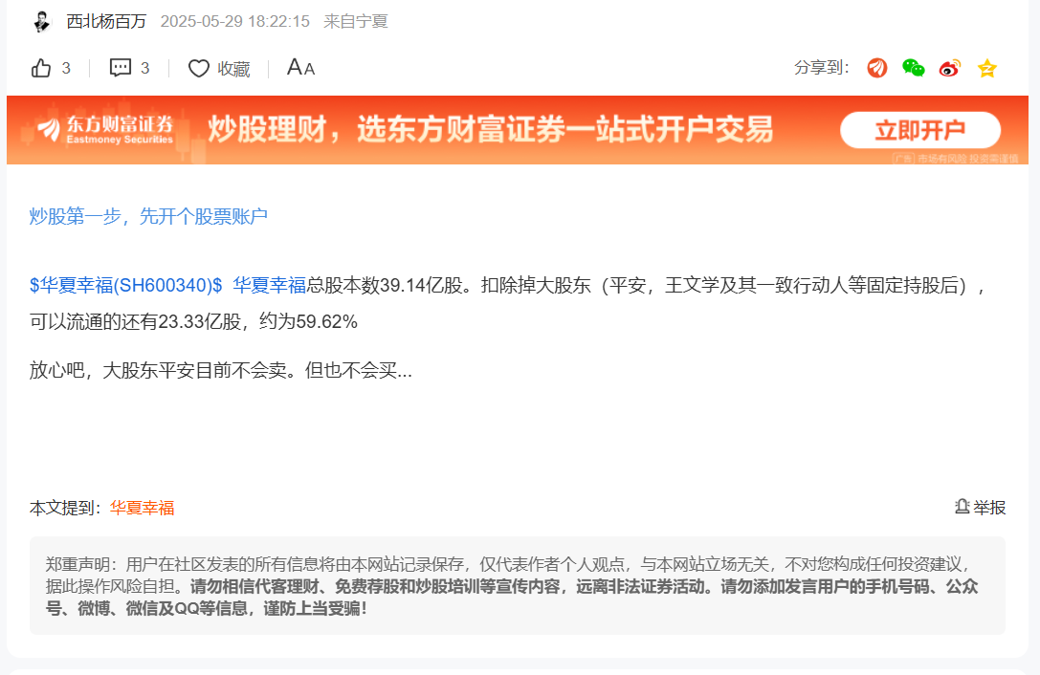
Task: Click the text 放心吧，大股东平安目前不会卖
Action: 158,370
